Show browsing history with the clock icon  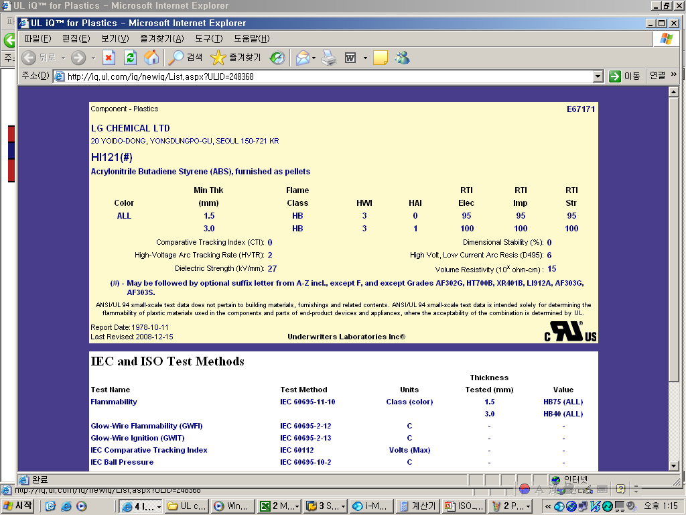277,58
